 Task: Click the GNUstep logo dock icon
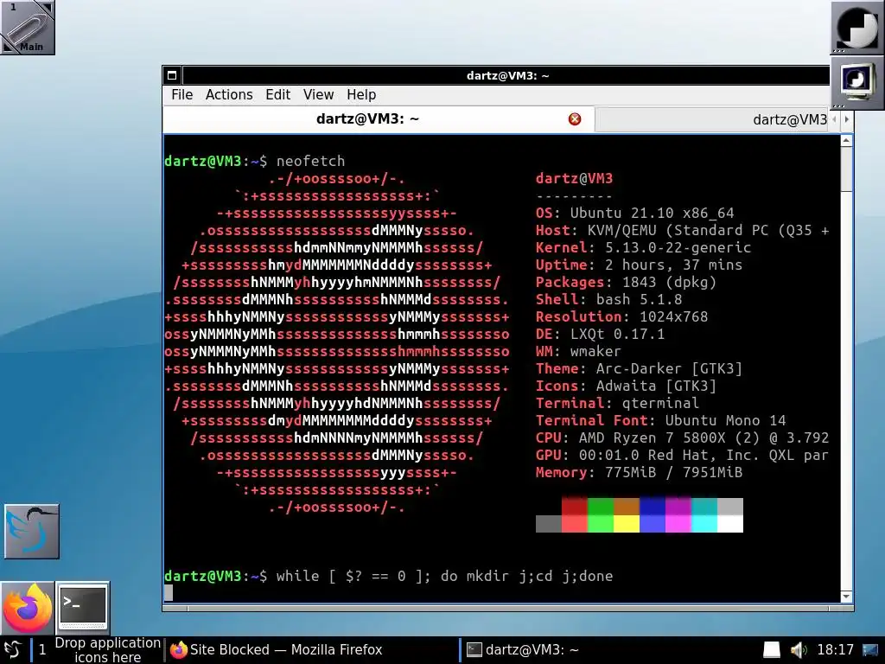(856, 27)
